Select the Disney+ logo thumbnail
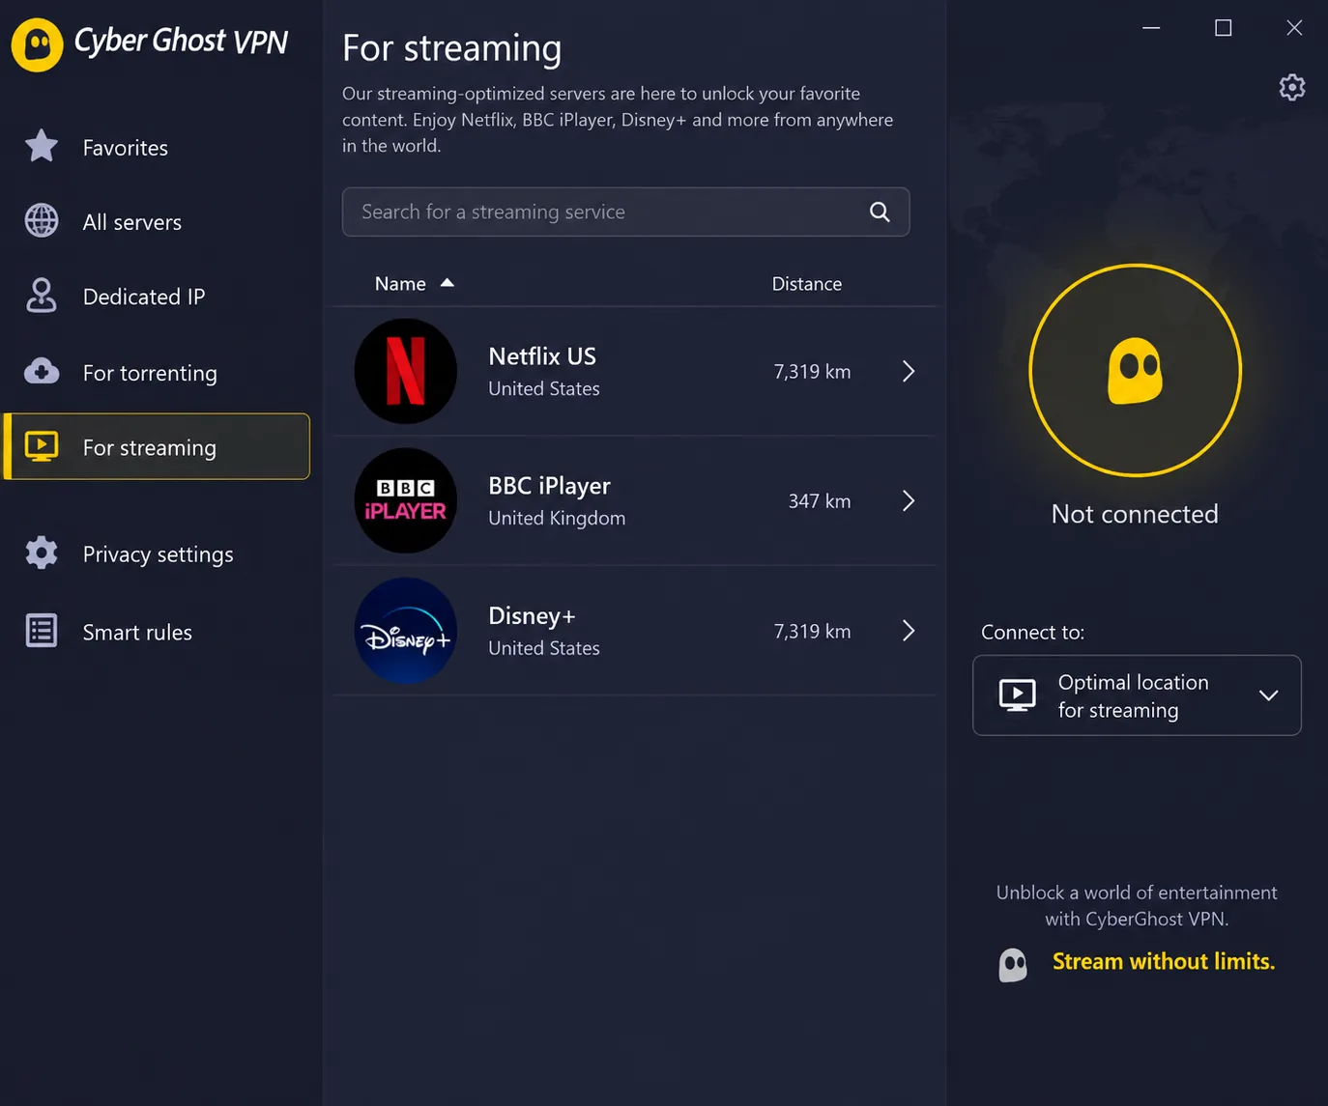The height and width of the screenshot is (1106, 1328). point(406,631)
